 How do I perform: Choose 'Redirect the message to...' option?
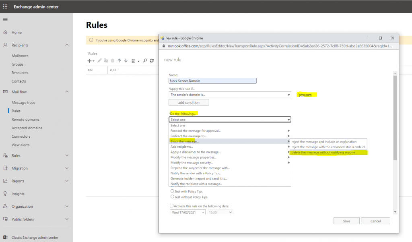[x=230, y=136]
